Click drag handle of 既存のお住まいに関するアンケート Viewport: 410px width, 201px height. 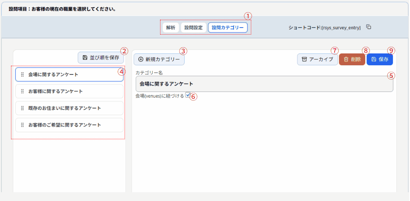22,108
